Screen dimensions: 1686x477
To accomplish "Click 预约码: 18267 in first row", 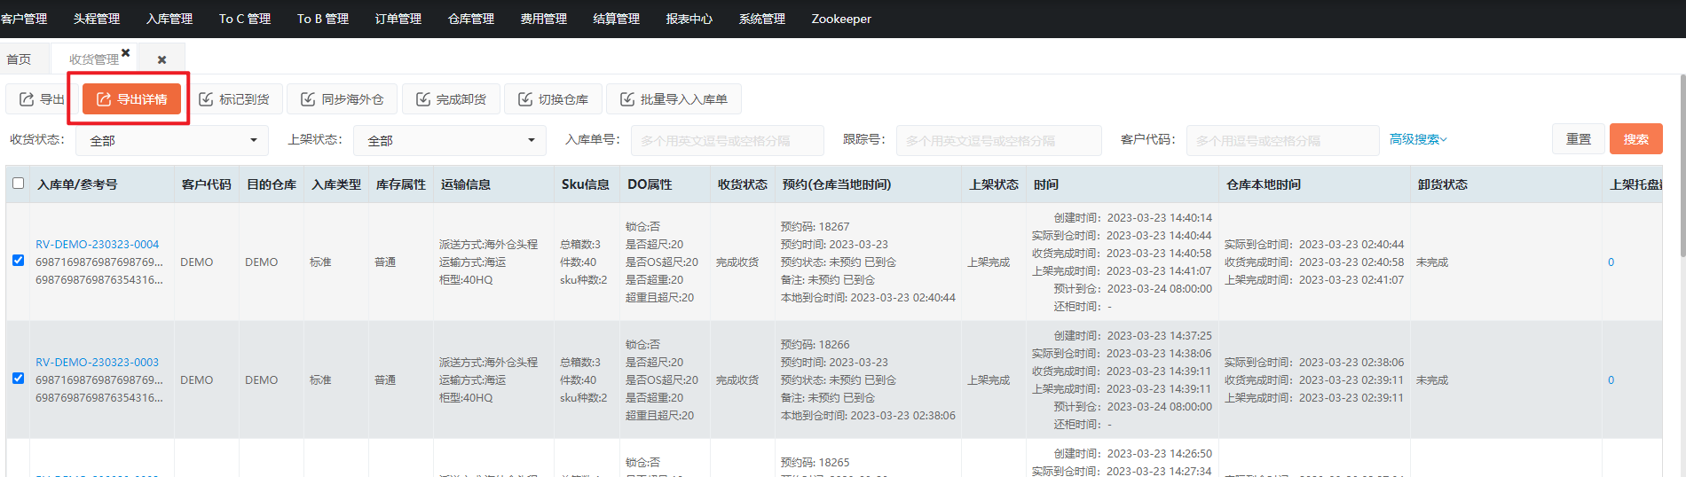I will 815,226.
